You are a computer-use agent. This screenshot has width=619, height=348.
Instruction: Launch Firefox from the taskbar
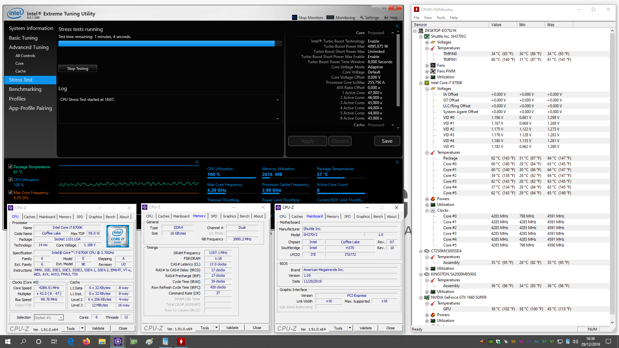(86, 342)
